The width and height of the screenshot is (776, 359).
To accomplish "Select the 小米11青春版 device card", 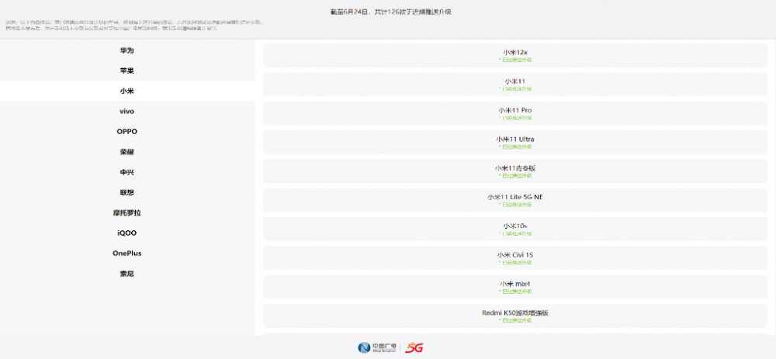I will coord(515,171).
